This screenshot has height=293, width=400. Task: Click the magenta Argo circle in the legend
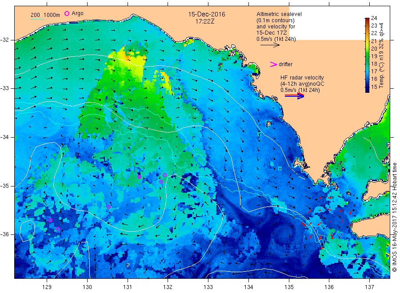click(x=67, y=13)
